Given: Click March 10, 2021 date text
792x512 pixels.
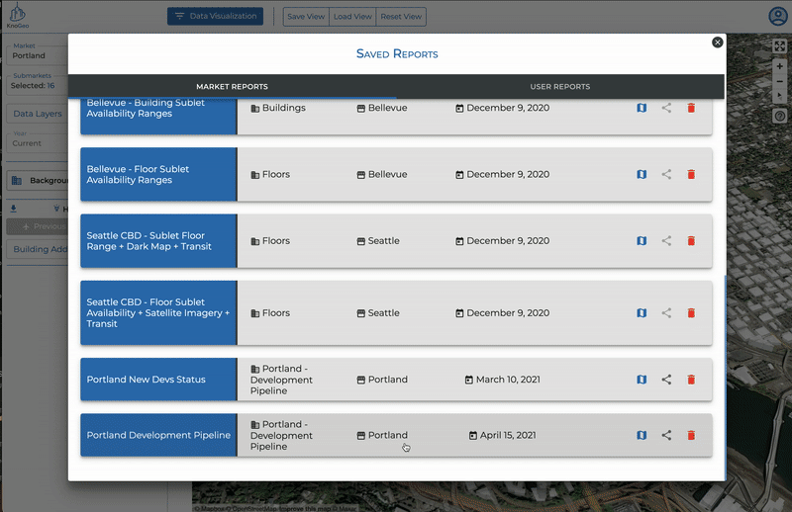Looking at the screenshot, I should (508, 380).
